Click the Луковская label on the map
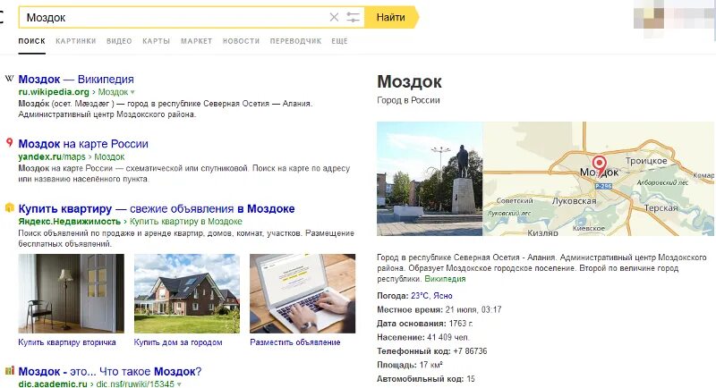Image resolution: width=716 pixels, height=388 pixels. pyautogui.click(x=575, y=201)
